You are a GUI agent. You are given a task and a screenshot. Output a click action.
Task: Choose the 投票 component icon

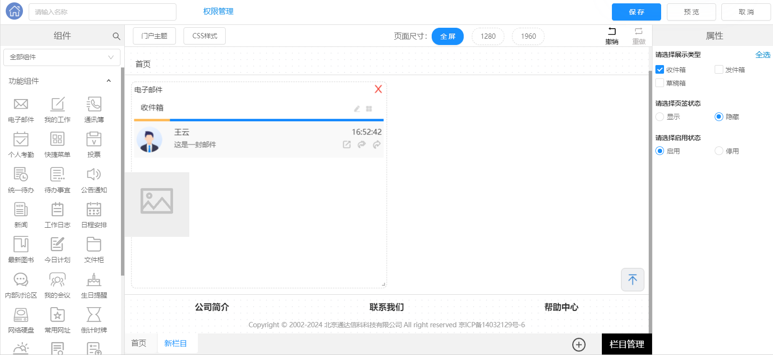pos(94,139)
